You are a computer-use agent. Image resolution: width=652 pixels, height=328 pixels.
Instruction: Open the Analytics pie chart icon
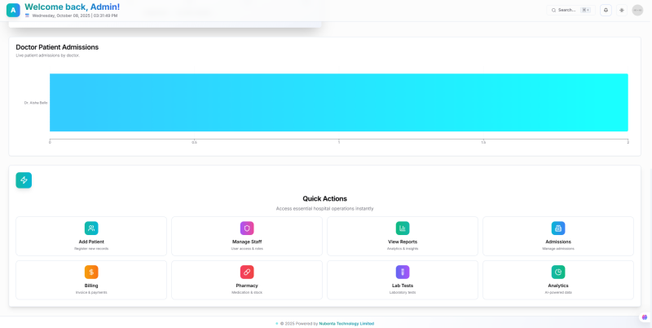558,272
